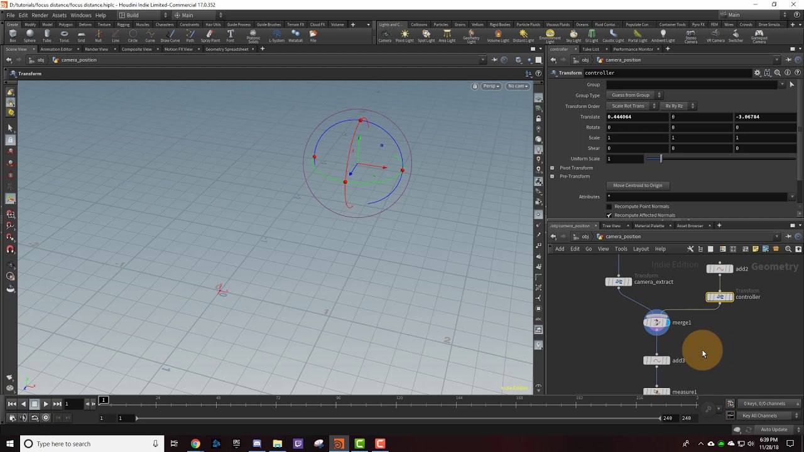Create a Box from the shelf
Screen dimensions: 804x452
13,36
